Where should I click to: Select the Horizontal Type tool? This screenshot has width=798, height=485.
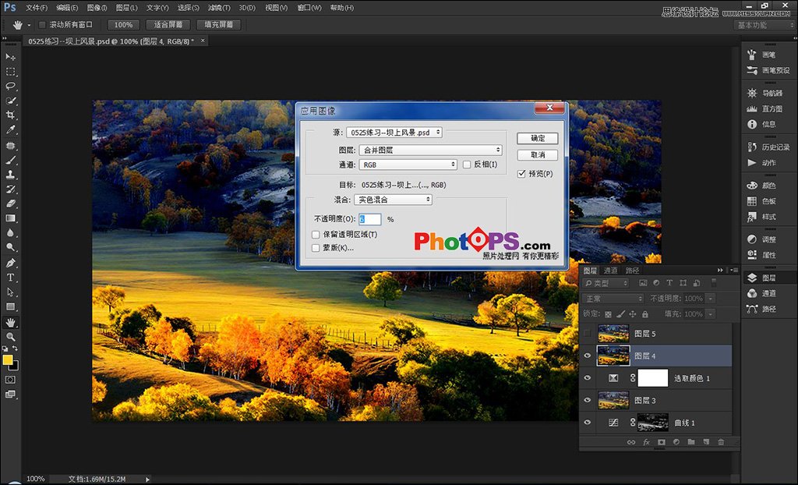click(11, 277)
